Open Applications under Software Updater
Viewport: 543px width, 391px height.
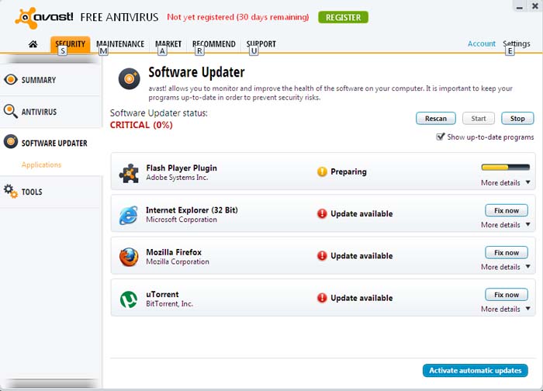tap(41, 164)
